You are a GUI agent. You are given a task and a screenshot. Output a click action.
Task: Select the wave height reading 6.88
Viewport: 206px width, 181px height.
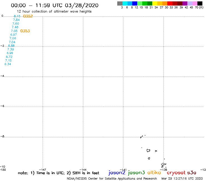[x=11, y=46]
